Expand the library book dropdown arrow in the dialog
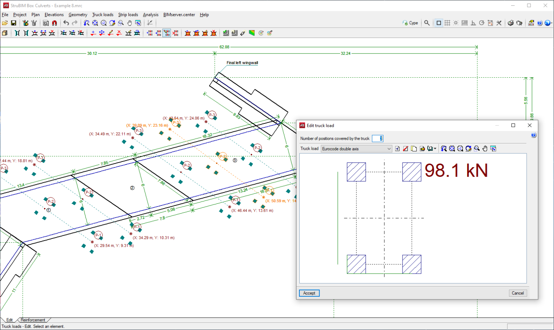The height and width of the screenshot is (330, 554). [x=435, y=149]
